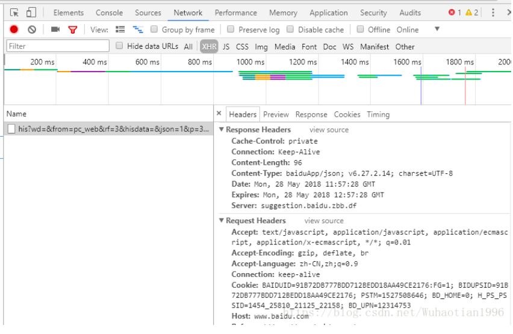Click the 1800 ms timeline marker
Image resolution: width=513 pixels, height=334 pixels.
tap(459, 62)
